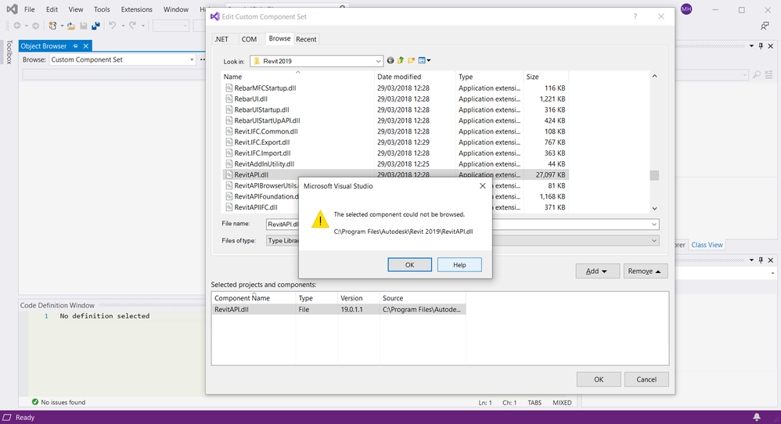
Task: Expand the File name combo box arrow
Action: (654, 225)
